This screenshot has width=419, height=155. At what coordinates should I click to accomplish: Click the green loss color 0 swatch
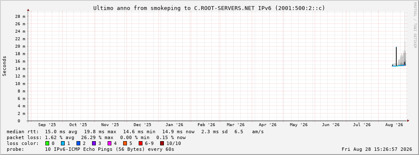47,143
